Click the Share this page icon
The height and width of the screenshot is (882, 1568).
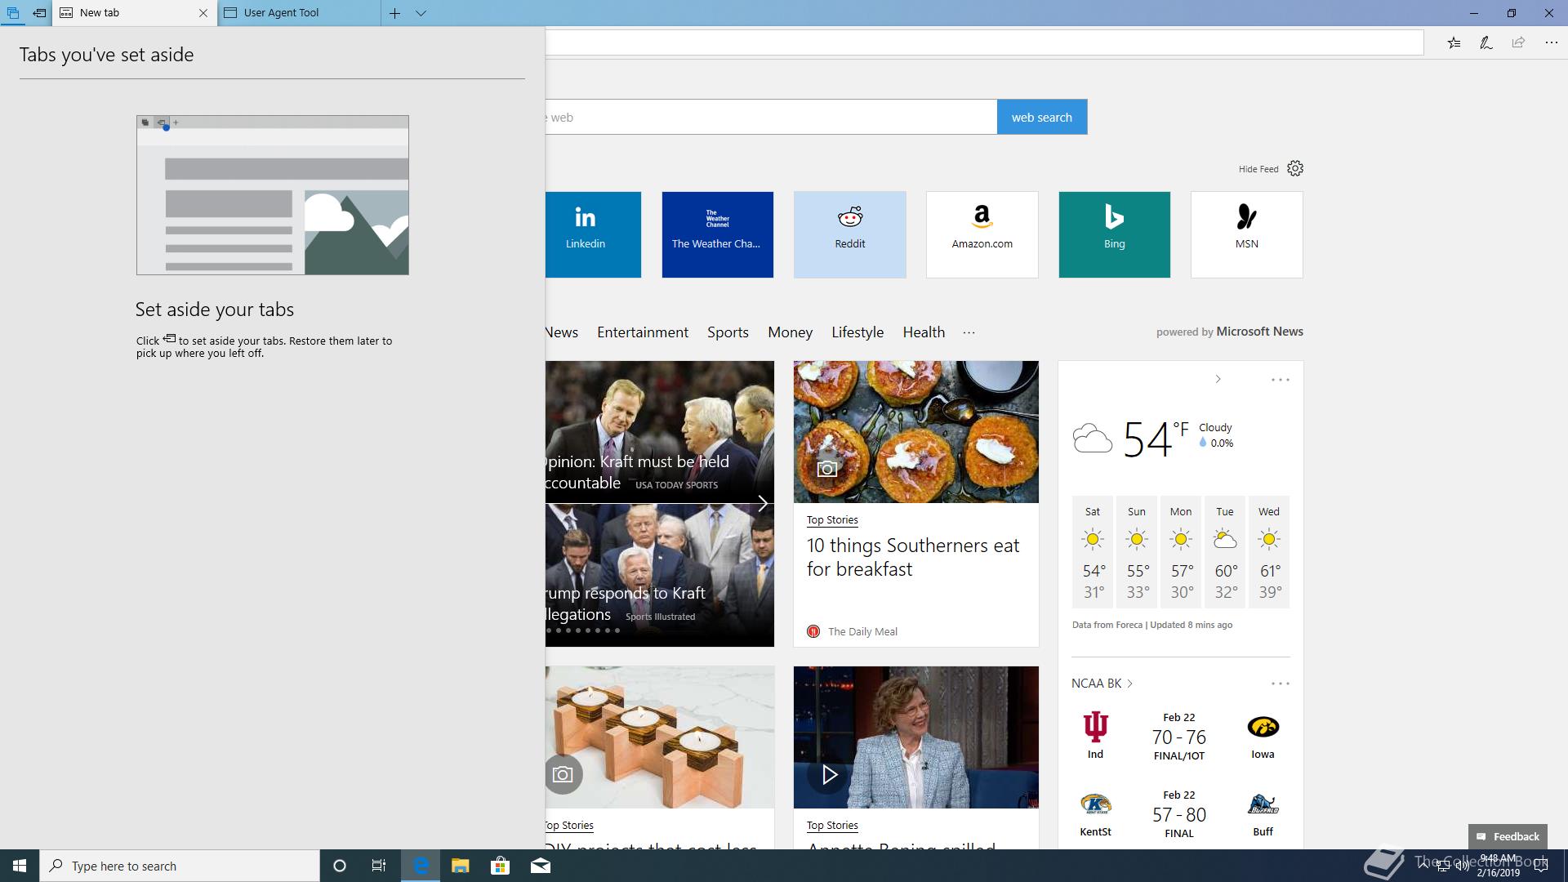click(x=1518, y=42)
